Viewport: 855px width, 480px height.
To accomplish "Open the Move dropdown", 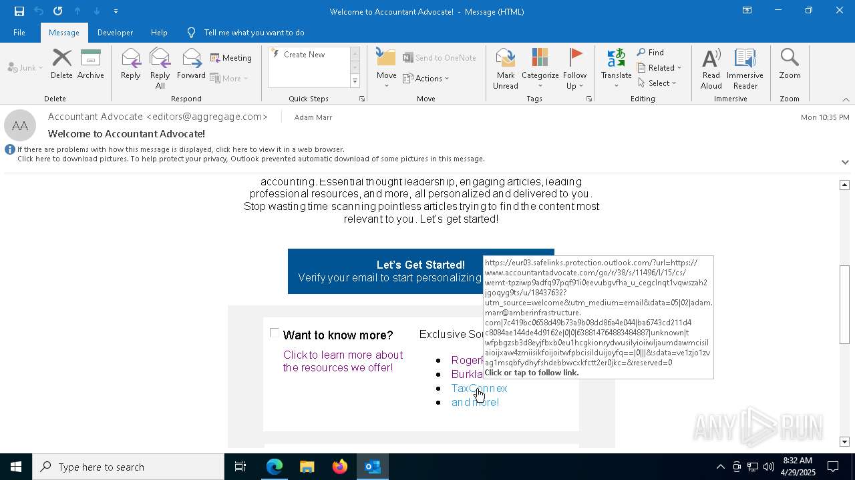I will 387,68.
